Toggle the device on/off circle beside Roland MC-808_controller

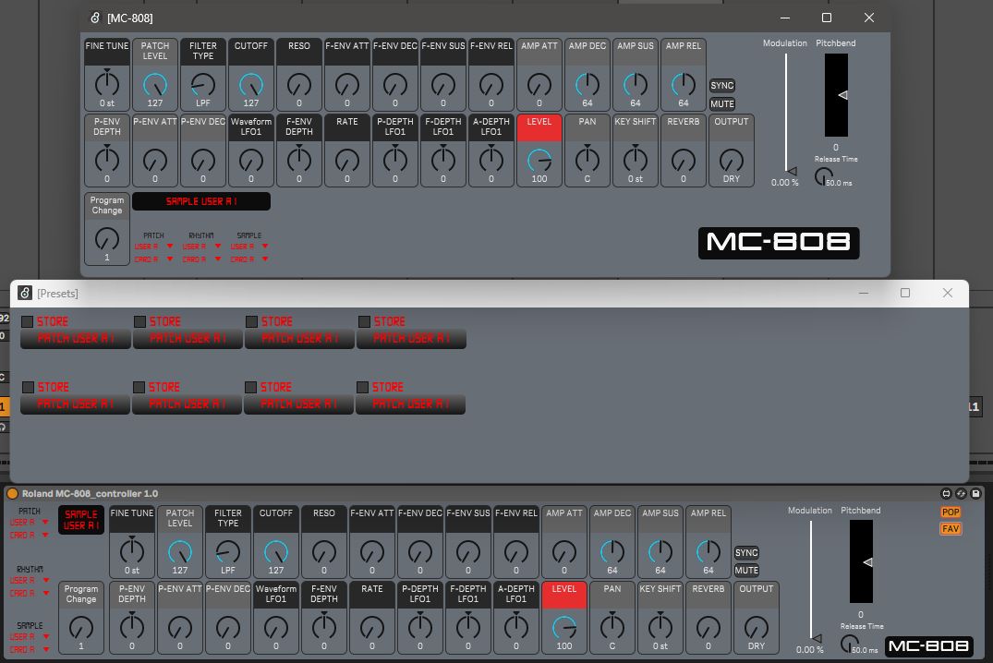click(x=13, y=494)
